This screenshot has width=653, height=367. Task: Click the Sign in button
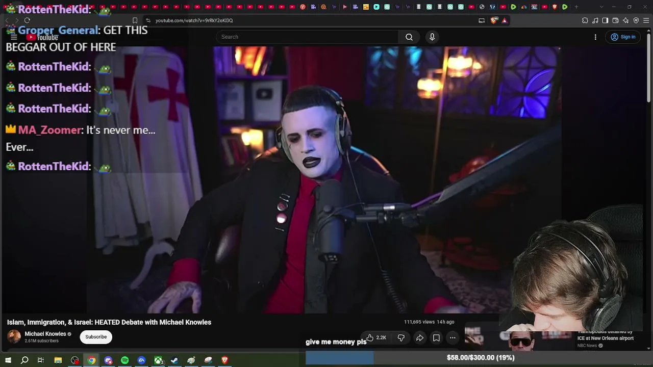(x=623, y=37)
